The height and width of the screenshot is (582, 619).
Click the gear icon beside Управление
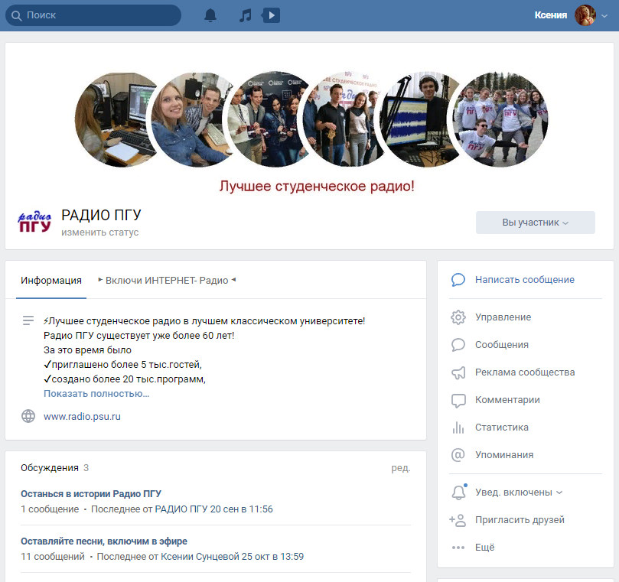458,317
